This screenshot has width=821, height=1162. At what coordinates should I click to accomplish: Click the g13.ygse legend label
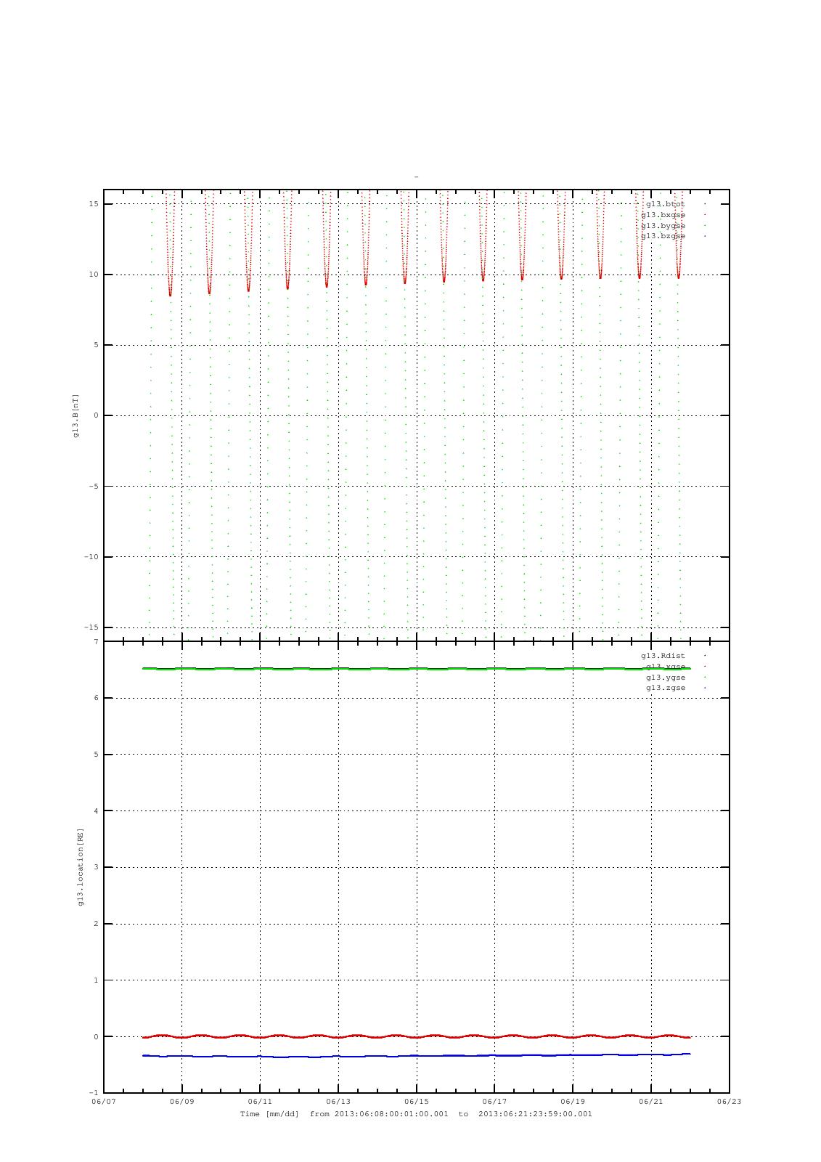coord(666,678)
